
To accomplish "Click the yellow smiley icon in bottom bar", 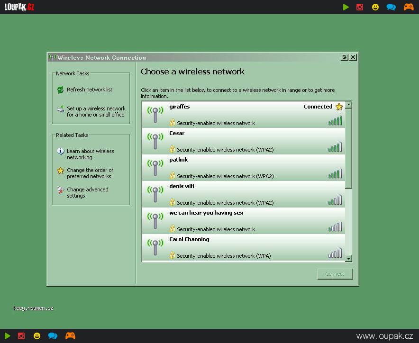I will 37,336.
